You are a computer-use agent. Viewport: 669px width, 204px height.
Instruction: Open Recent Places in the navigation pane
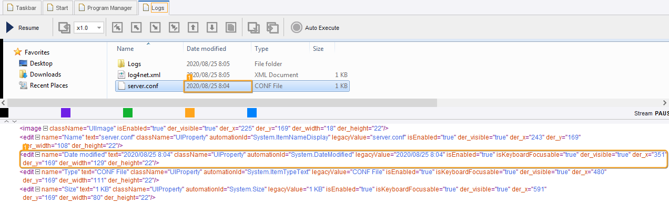[49, 85]
